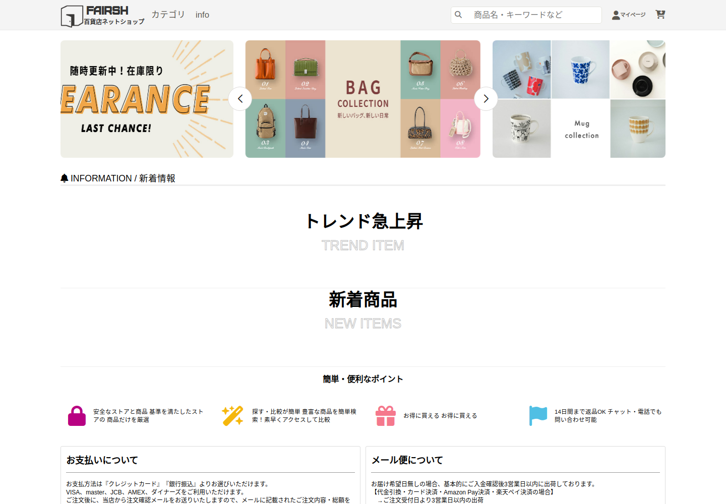Click the 簡単・便利なポイント heading
This screenshot has height=504, width=726.
point(363,379)
